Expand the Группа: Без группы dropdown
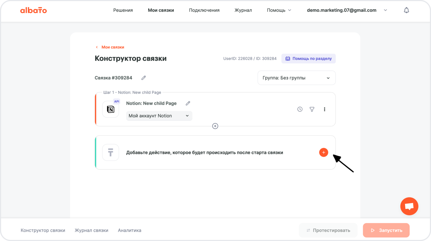The image size is (431, 241). [x=296, y=78]
